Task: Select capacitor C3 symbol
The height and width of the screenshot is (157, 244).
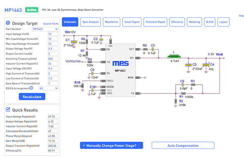Action: coord(188,65)
